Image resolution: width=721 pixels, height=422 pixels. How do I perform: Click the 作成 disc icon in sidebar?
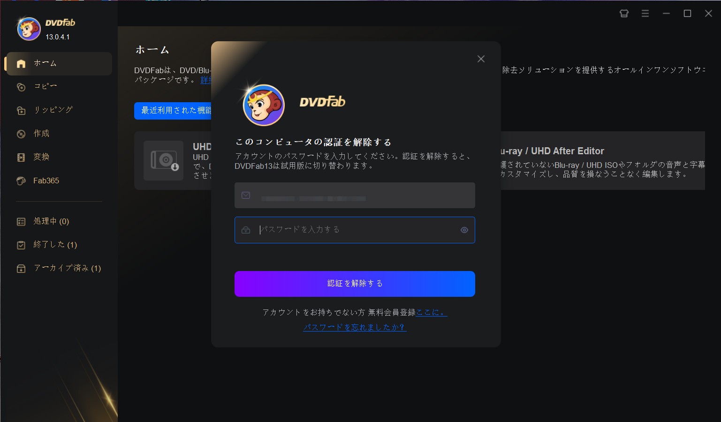(x=21, y=134)
